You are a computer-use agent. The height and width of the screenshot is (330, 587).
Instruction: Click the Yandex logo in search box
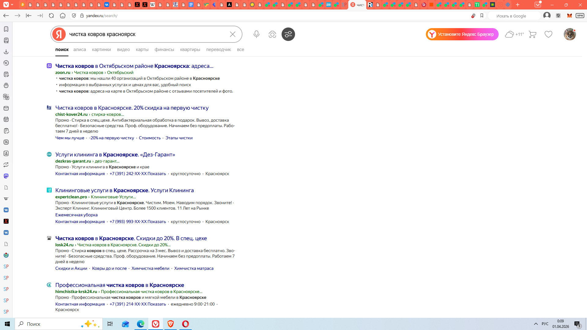[59, 34]
